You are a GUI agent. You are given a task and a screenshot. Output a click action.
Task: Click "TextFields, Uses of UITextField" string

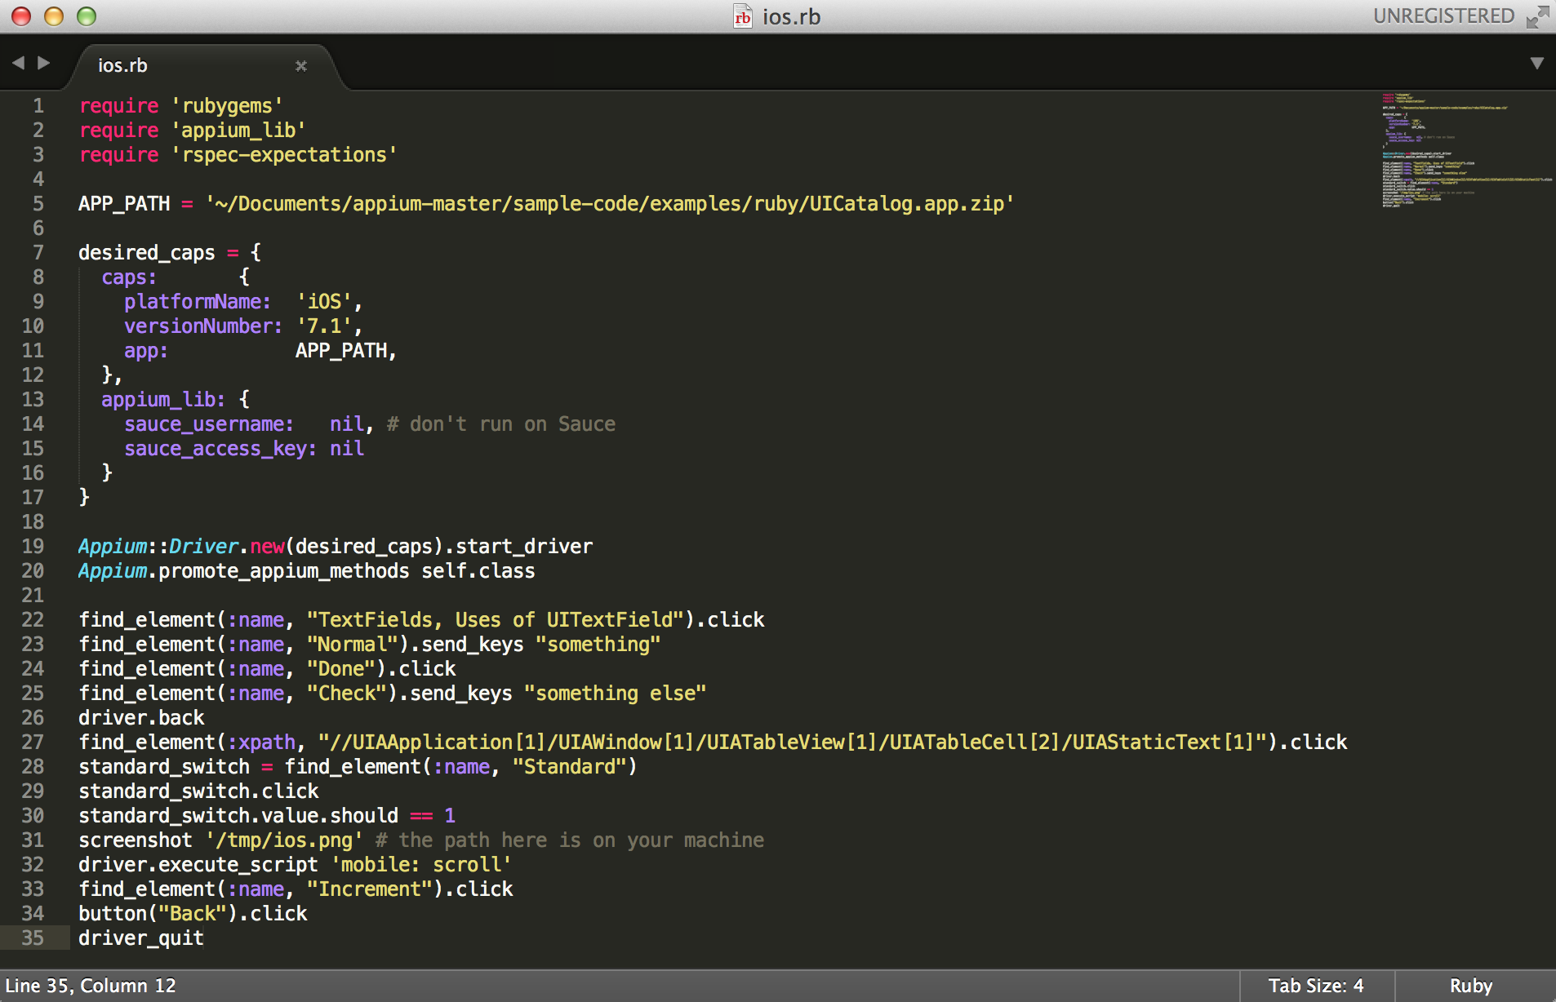click(x=495, y=620)
